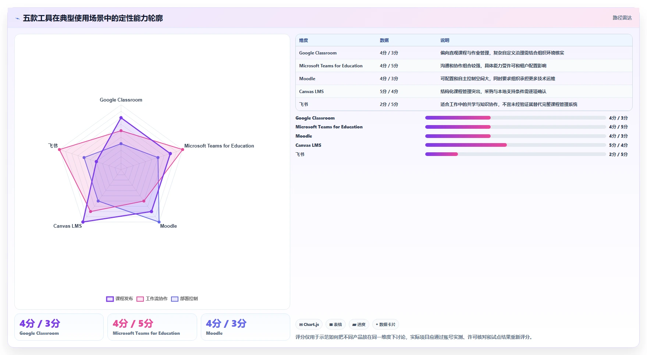Click the Microsoft Teams for Education progress bar
Image resolution: width=647 pixels, height=355 pixels.
[515, 127]
